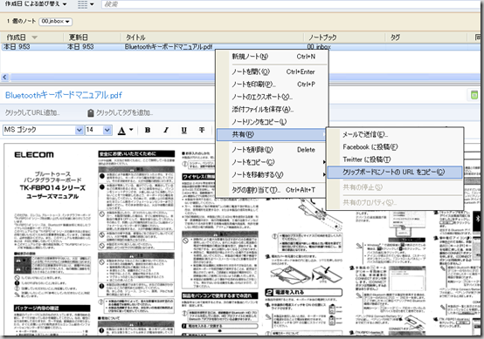Sort by the ノートブック column header
The width and height of the screenshot is (484, 339).
(345, 37)
